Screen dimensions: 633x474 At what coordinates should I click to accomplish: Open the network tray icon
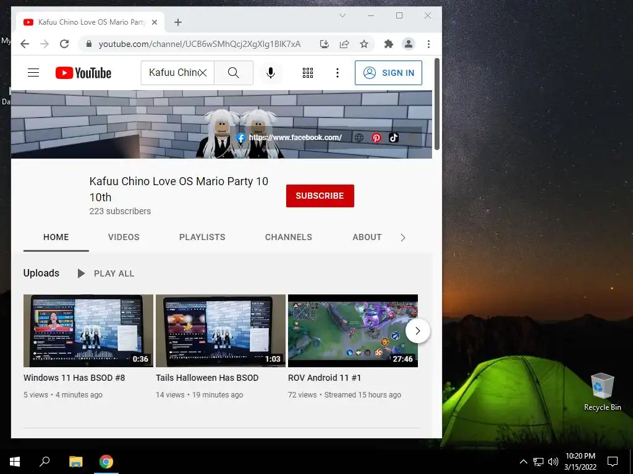click(538, 462)
